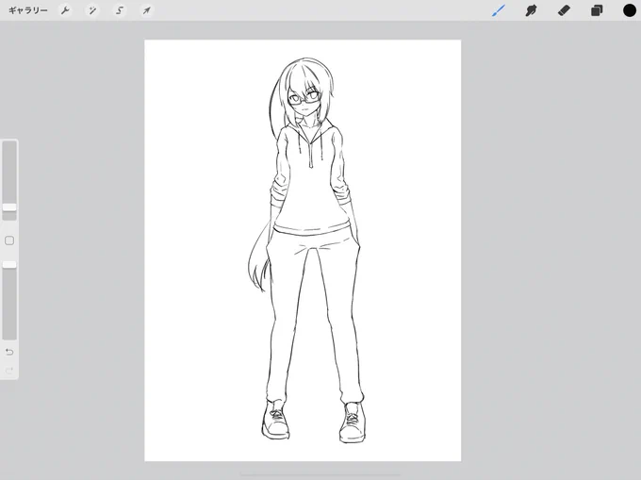Open the ギャラリー gallery view
Screen dimensions: 641x480
click(x=27, y=10)
